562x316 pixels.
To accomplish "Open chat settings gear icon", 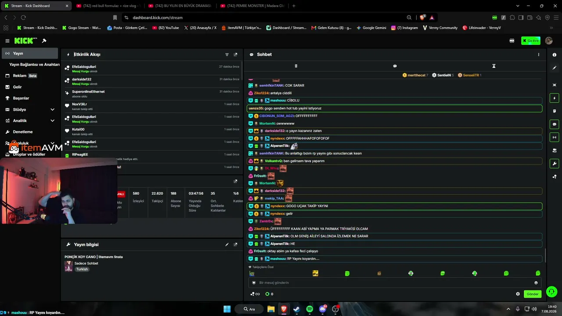I will (x=518, y=294).
